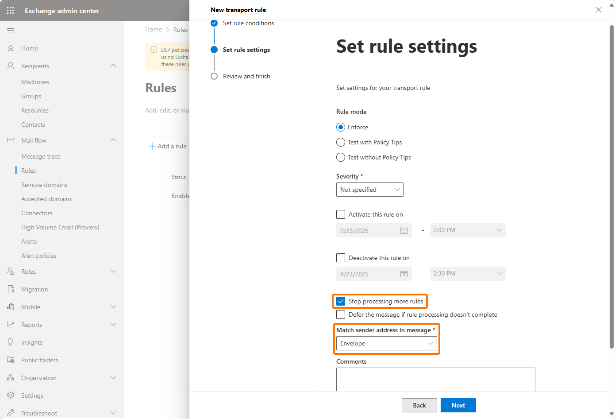Click the Mail flow envelope icon
This screenshot has width=615, height=419.
tap(11, 140)
